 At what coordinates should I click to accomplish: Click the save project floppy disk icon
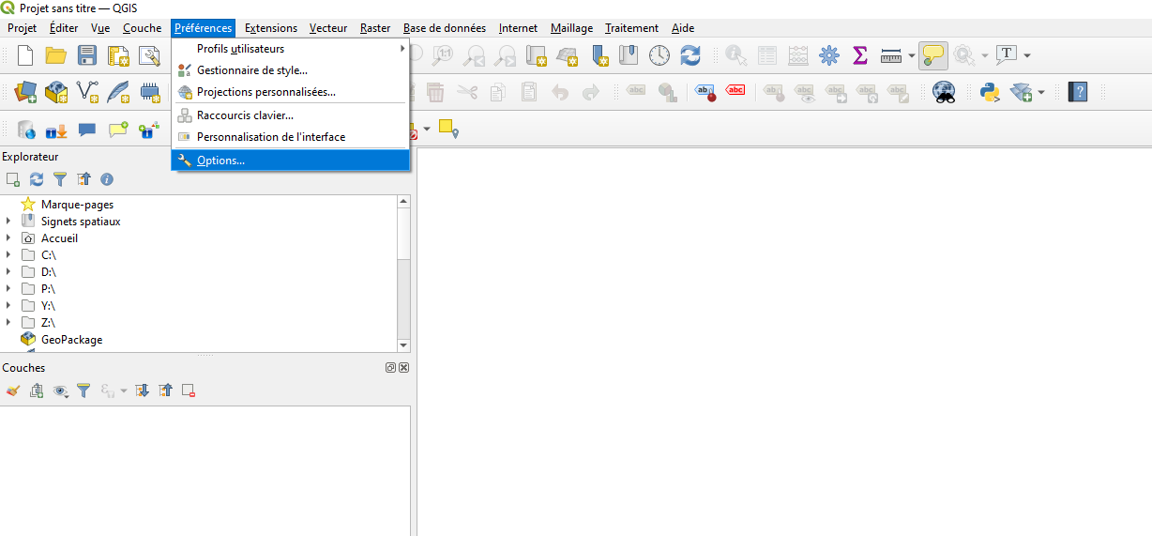coord(87,55)
